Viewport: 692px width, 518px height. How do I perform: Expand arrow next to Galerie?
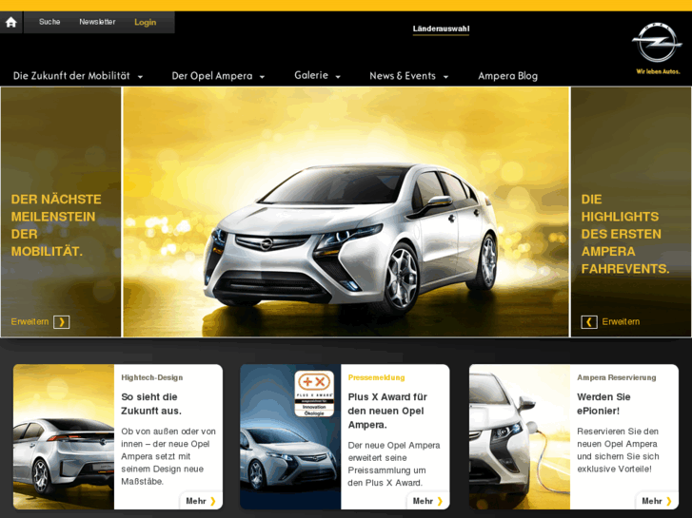[x=338, y=77]
